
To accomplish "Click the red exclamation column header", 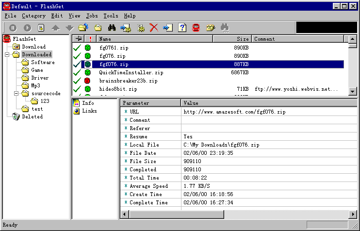I will tap(90, 39).
